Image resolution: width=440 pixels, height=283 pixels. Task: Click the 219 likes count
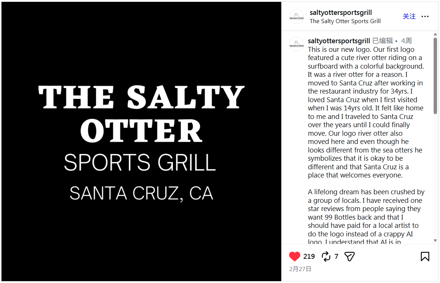[x=309, y=257]
